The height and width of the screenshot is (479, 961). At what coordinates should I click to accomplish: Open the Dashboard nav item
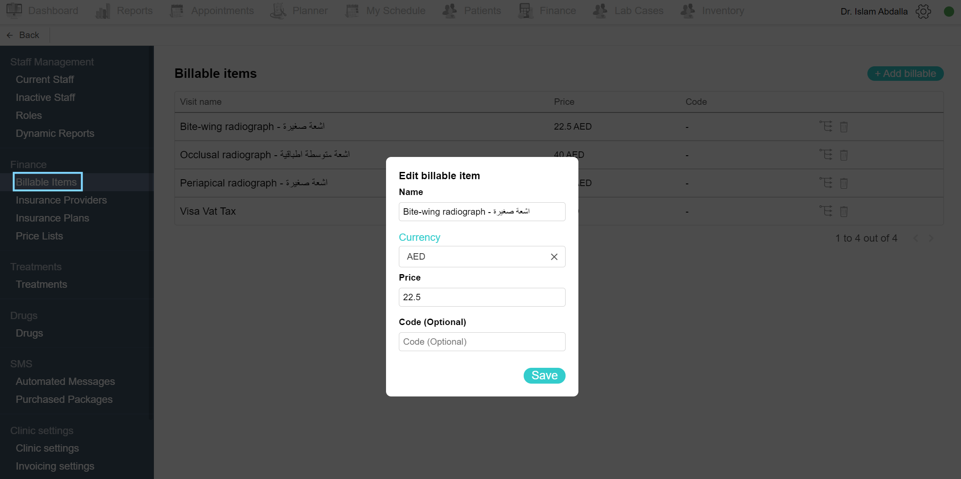(42, 11)
